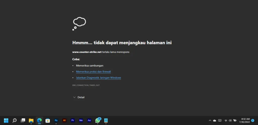Show hidden system tray icons chevron
The width and height of the screenshot is (258, 125).
(210, 120)
